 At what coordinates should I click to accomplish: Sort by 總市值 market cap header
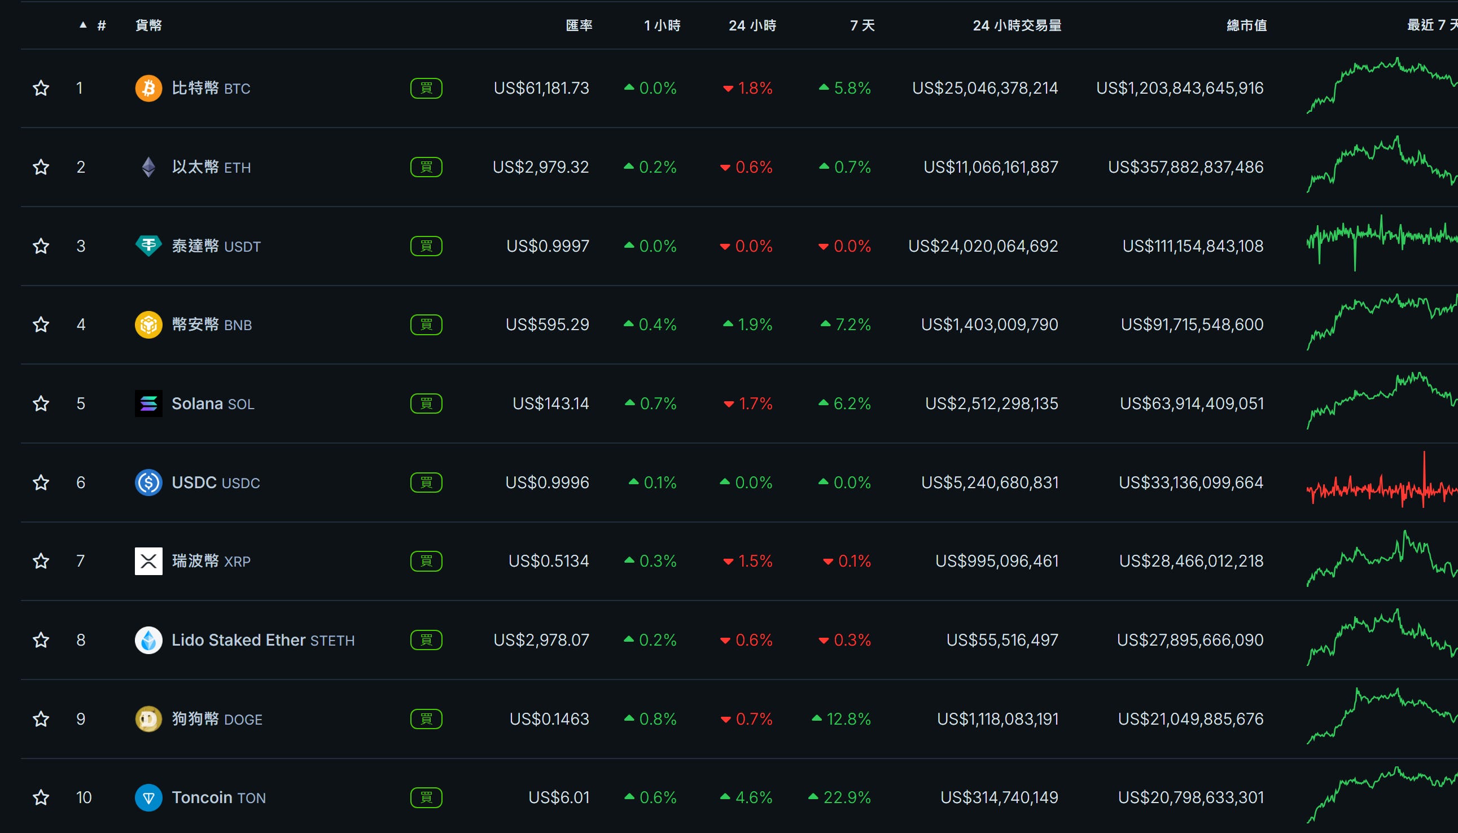pos(1246,25)
